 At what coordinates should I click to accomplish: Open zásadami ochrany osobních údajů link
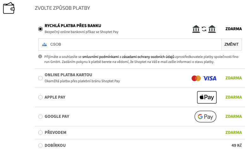pyautogui.click(x=148, y=57)
